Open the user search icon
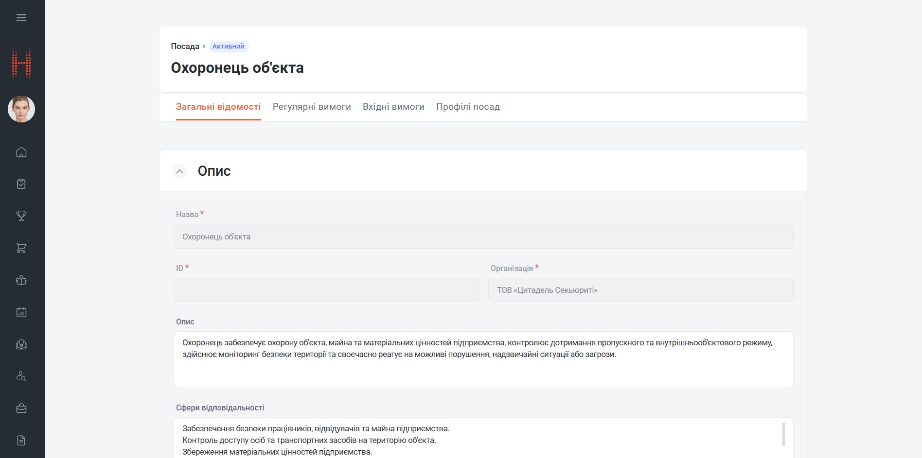 [21, 376]
